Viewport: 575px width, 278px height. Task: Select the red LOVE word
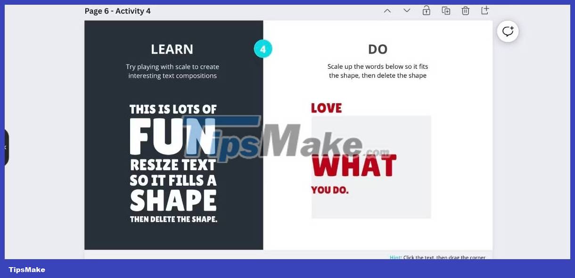click(x=326, y=108)
